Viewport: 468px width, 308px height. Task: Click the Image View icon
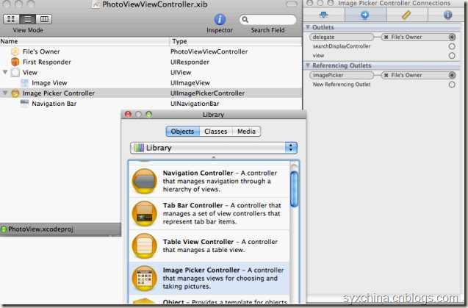(x=24, y=83)
